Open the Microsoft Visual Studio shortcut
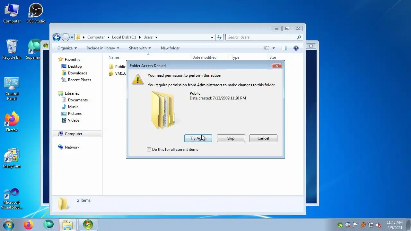Image resolution: width=411 pixels, height=231 pixels. tap(12, 199)
